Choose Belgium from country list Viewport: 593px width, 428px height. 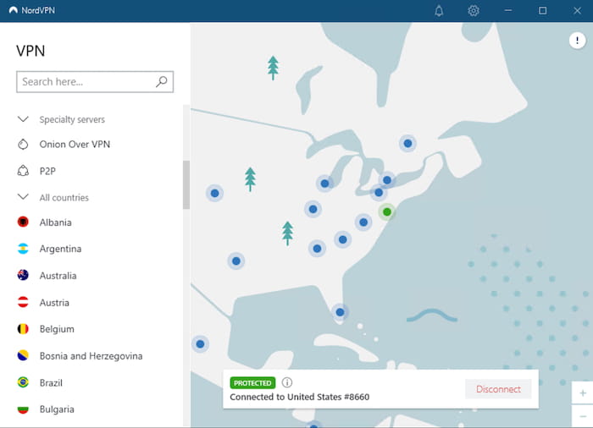(x=57, y=329)
